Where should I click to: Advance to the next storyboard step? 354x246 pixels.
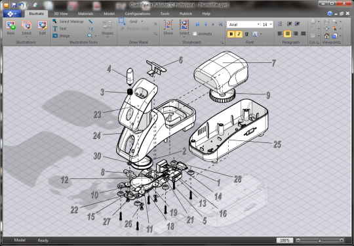pyautogui.click(x=213, y=24)
